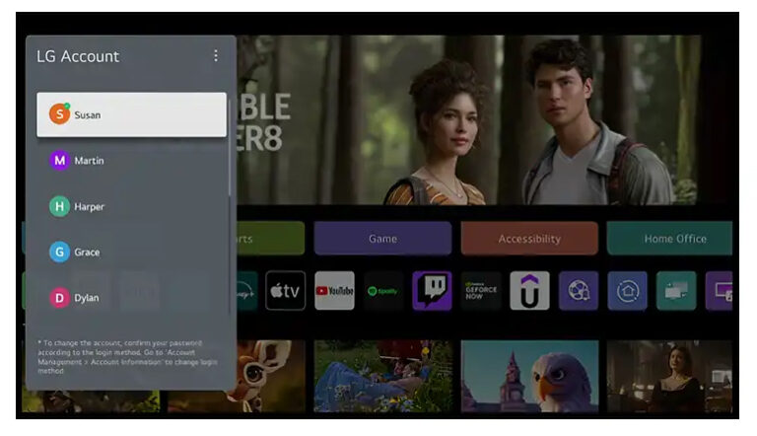Image resolution: width=757 pixels, height=436 pixels.
Task: Pick the Grace account avatar
Action: pyautogui.click(x=59, y=253)
